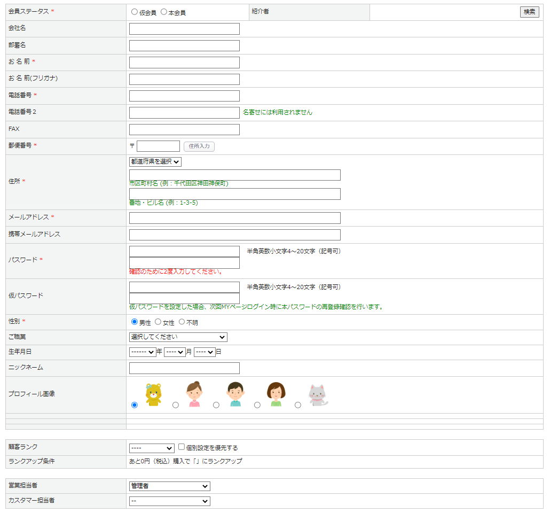Enable 個別設定を優先する checkbox
The height and width of the screenshot is (513, 550).
(182, 447)
